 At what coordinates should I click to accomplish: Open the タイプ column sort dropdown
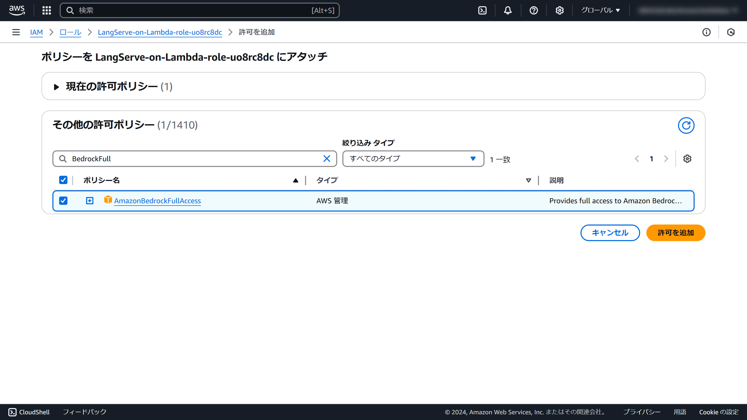point(528,180)
